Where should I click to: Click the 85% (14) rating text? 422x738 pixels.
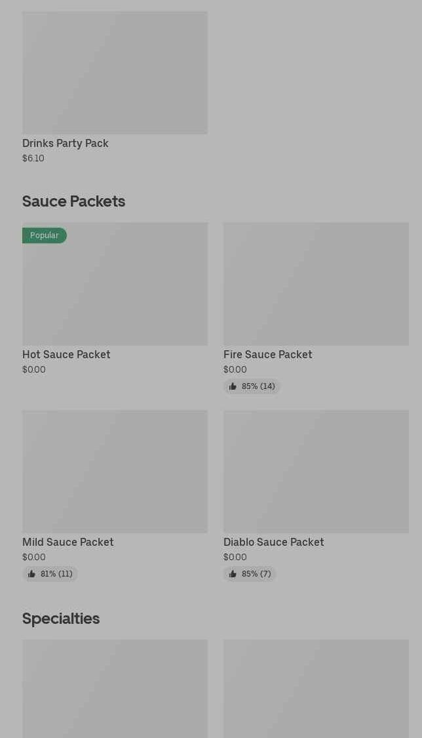click(258, 386)
